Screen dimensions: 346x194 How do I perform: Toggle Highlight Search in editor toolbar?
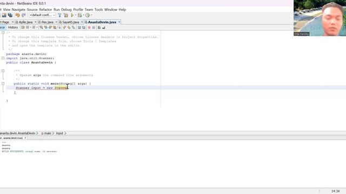click(55, 27)
